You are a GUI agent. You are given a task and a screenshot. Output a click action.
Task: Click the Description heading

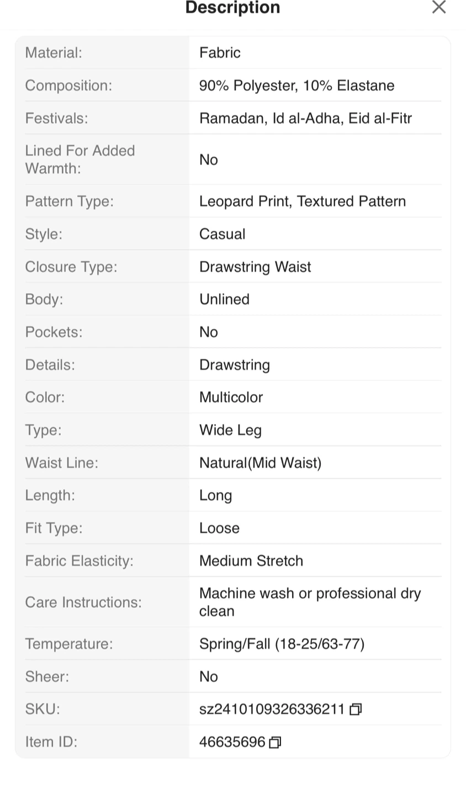tap(232, 8)
